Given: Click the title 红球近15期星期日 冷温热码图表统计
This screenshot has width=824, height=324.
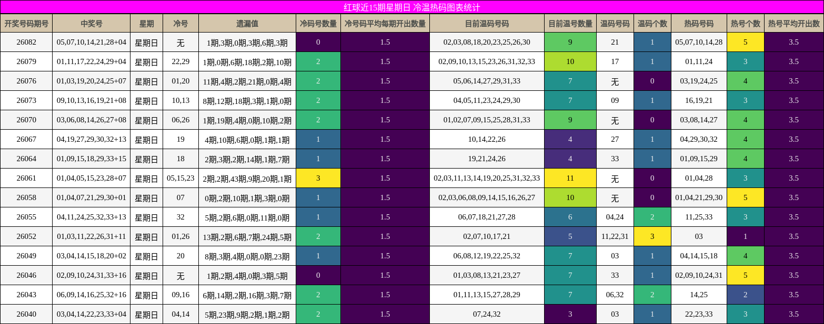Looking at the screenshot, I should click(412, 7).
